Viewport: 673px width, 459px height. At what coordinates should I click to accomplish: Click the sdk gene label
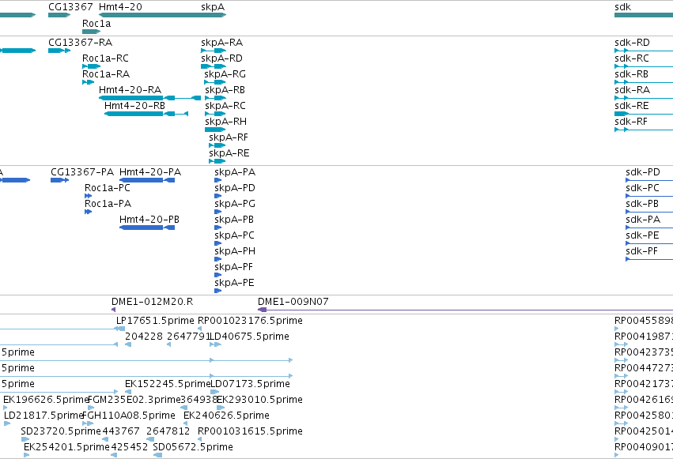[623, 7]
